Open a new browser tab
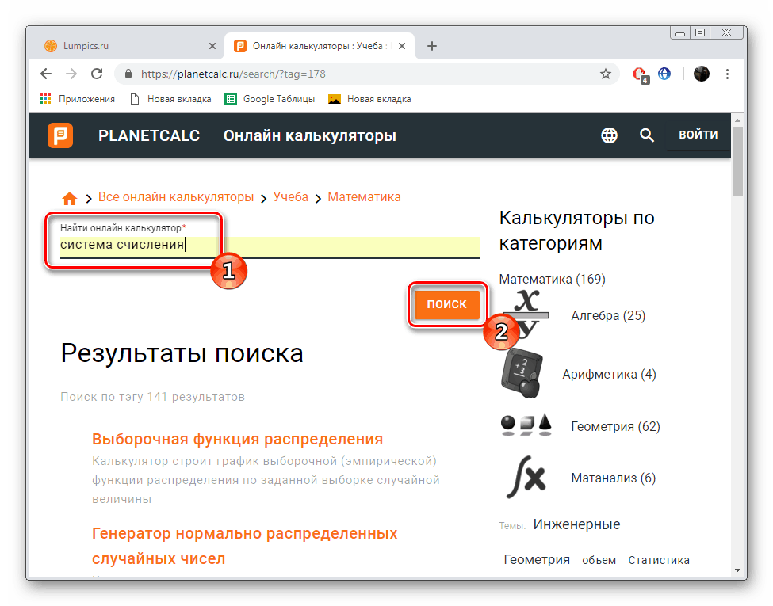 point(432,46)
